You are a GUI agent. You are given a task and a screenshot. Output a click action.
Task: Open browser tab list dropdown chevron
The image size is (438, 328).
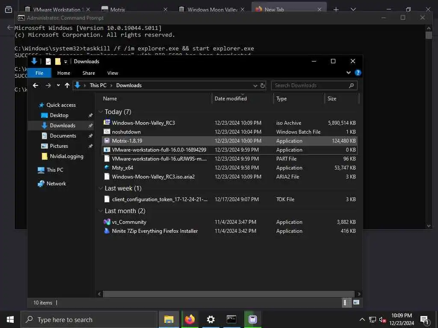353,9
